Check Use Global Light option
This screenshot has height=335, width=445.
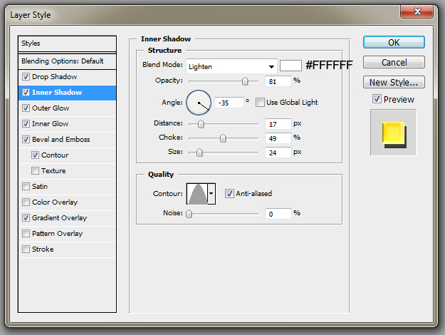tap(260, 103)
